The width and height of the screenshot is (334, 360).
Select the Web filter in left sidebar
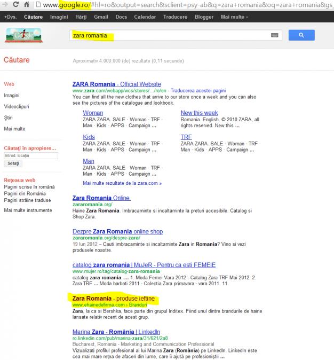pos(9,84)
